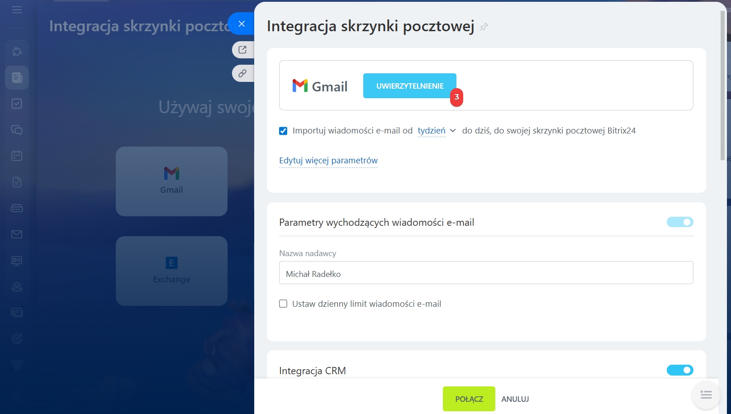The height and width of the screenshot is (414, 731).
Task: Open the documents icon in sidebar
Action: [17, 182]
